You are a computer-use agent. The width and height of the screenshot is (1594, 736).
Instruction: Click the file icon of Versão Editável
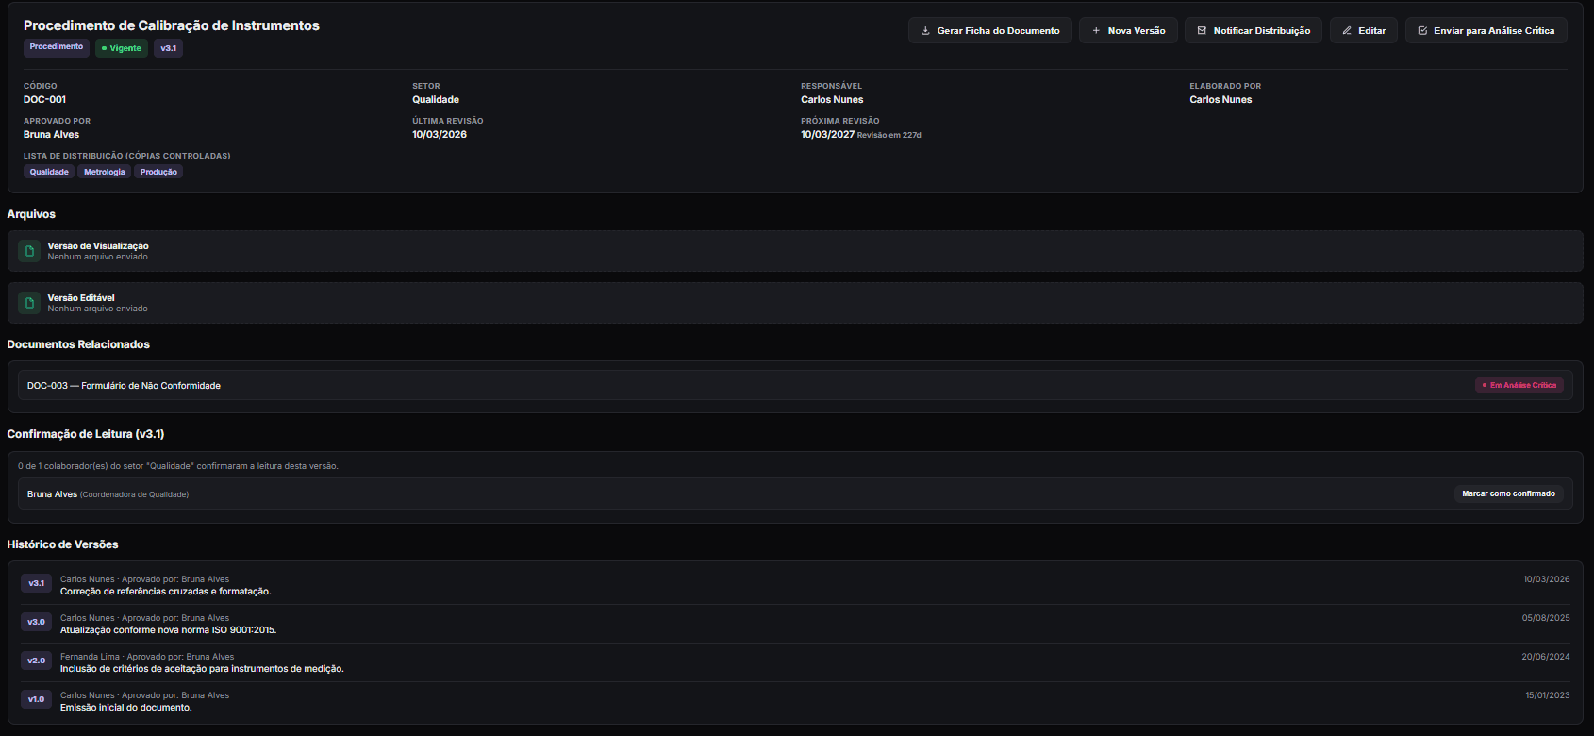(29, 303)
